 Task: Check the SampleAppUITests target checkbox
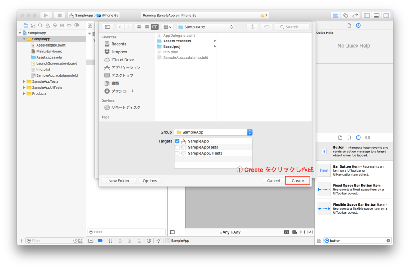coord(177,153)
